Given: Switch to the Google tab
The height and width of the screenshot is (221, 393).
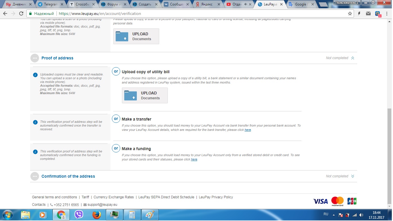Looking at the screenshot, I should tap(301, 4).
